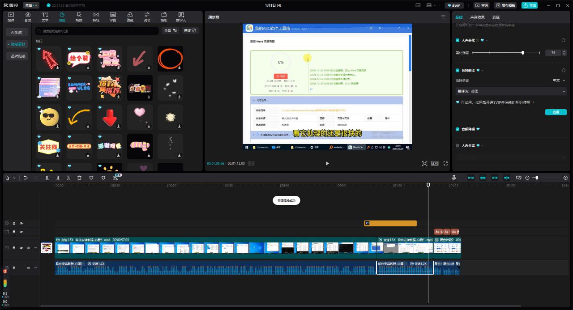
Task: Click the 应用 apply button
Action: coord(556,112)
